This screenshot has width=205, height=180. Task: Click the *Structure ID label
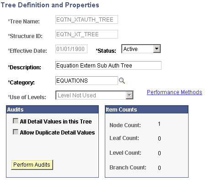pos(25,36)
